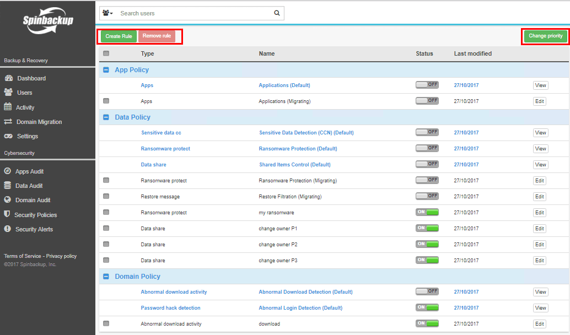Screen dimensions: 570x335
Task: Check the Ransomware Protection (Migrating) checkbox
Action: 106,180
